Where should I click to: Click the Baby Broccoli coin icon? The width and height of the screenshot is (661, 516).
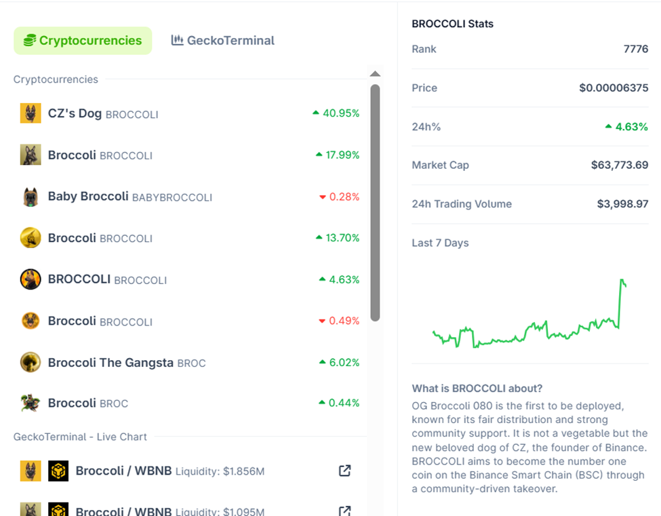31,197
